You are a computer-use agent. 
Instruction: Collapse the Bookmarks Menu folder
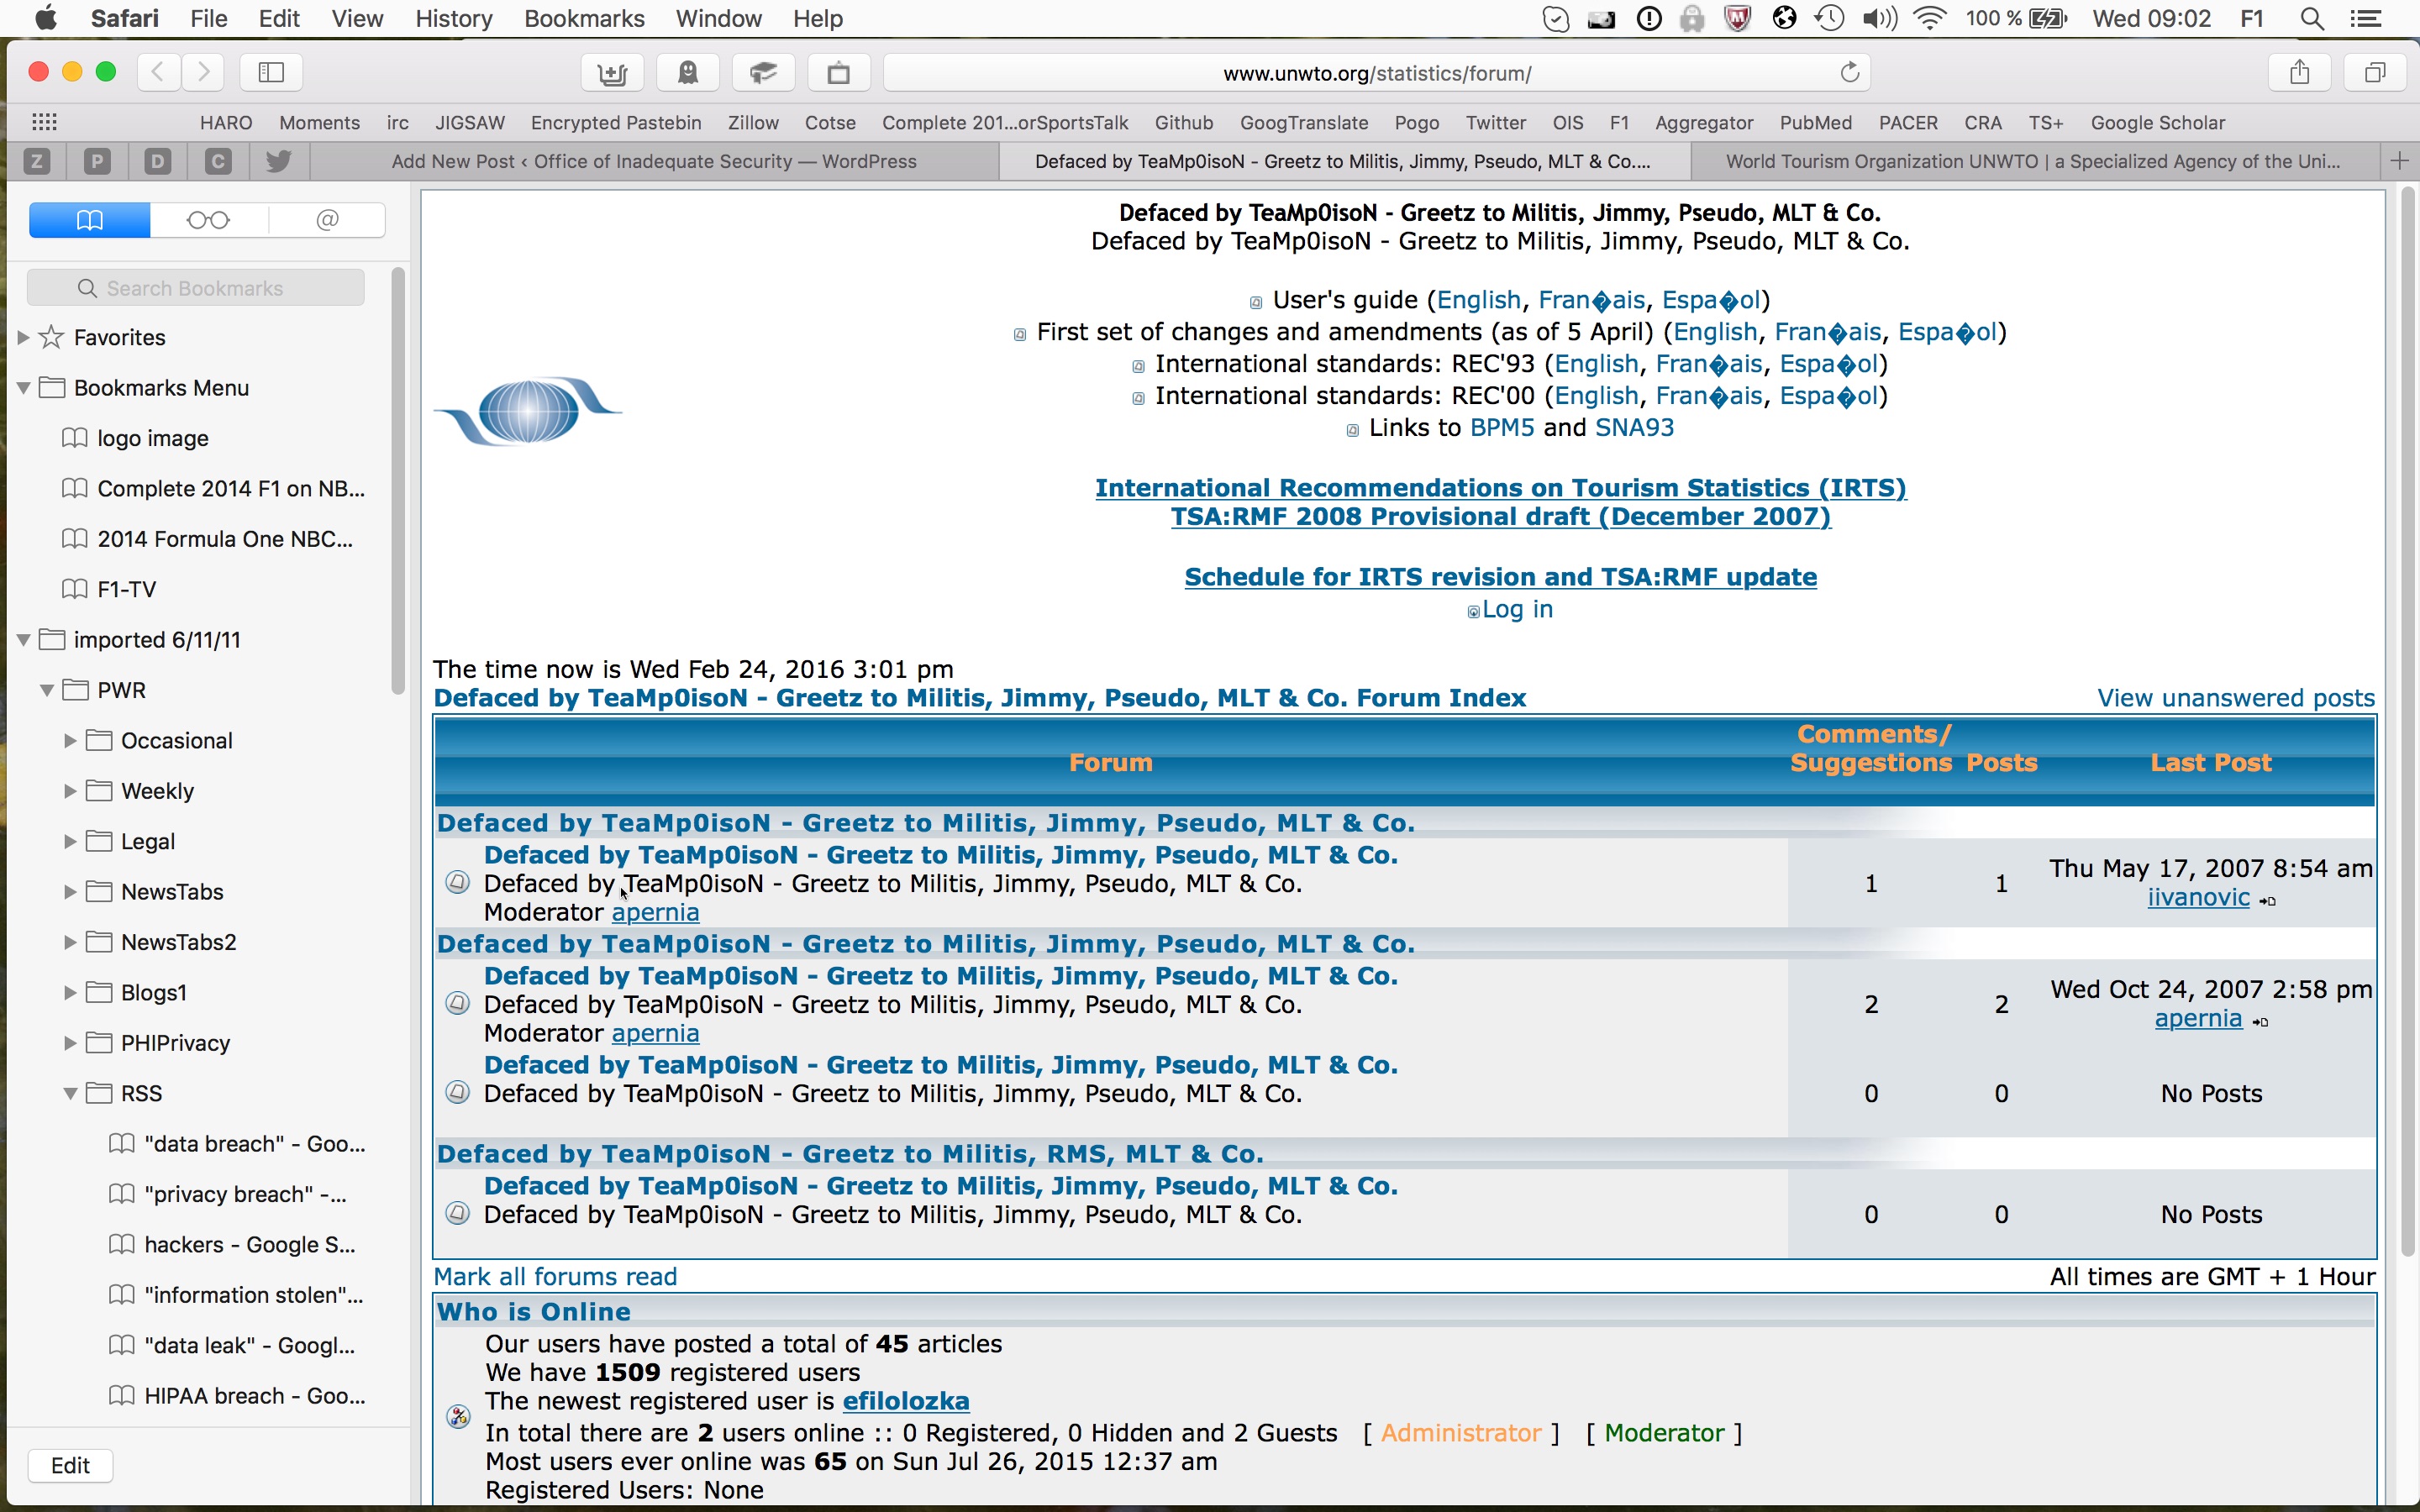pyautogui.click(x=23, y=388)
